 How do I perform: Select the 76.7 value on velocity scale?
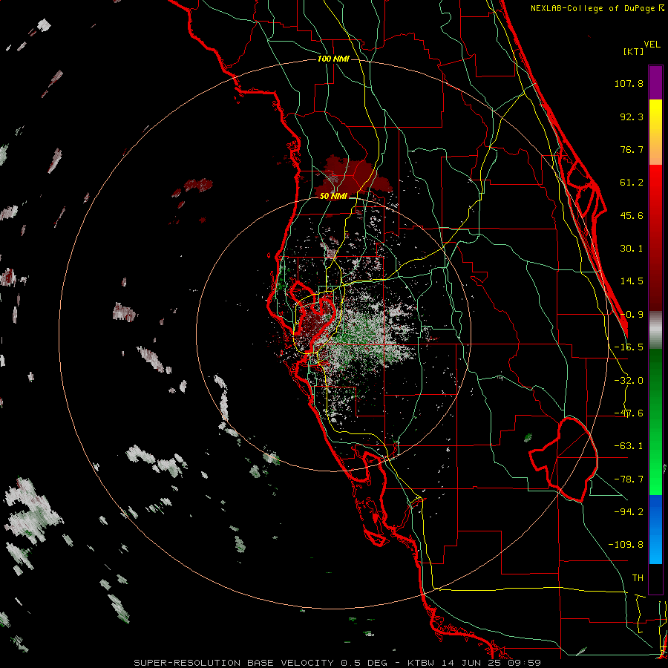tap(632, 149)
